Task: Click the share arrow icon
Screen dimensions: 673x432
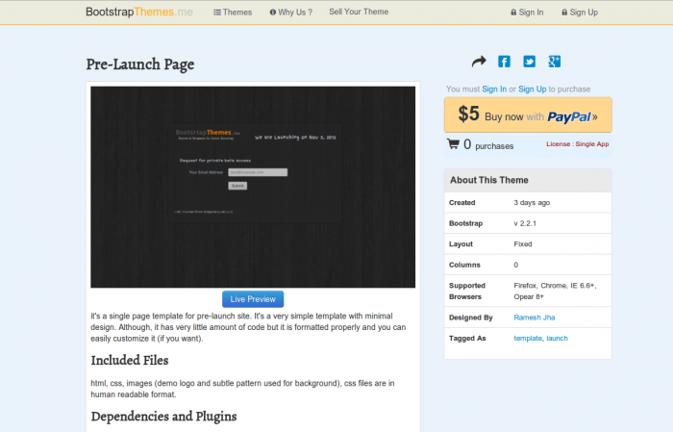Action: coord(480,62)
